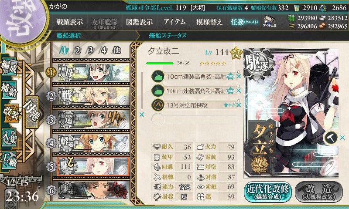Open the 他 other ships tab
349x209 pixels.
[117, 50]
